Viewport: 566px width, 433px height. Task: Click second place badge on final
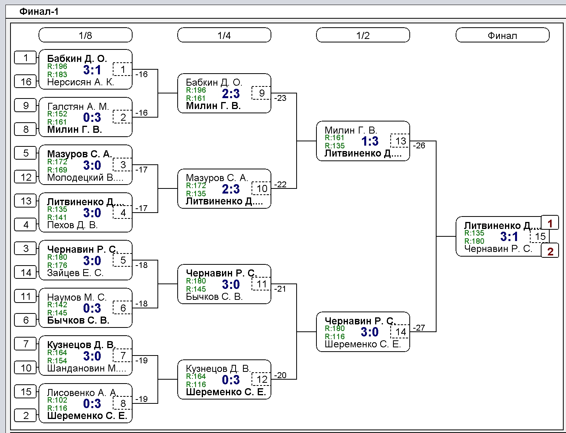pos(550,251)
